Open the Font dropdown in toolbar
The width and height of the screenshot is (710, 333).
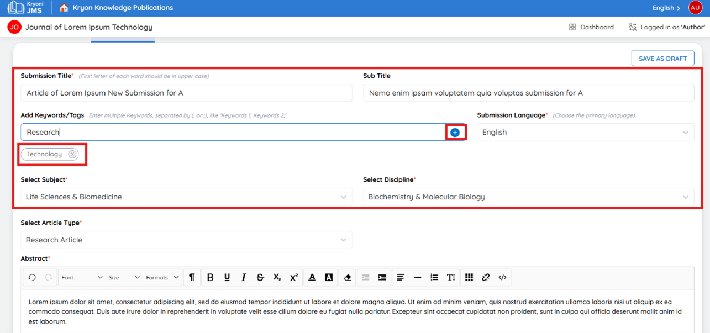click(82, 277)
